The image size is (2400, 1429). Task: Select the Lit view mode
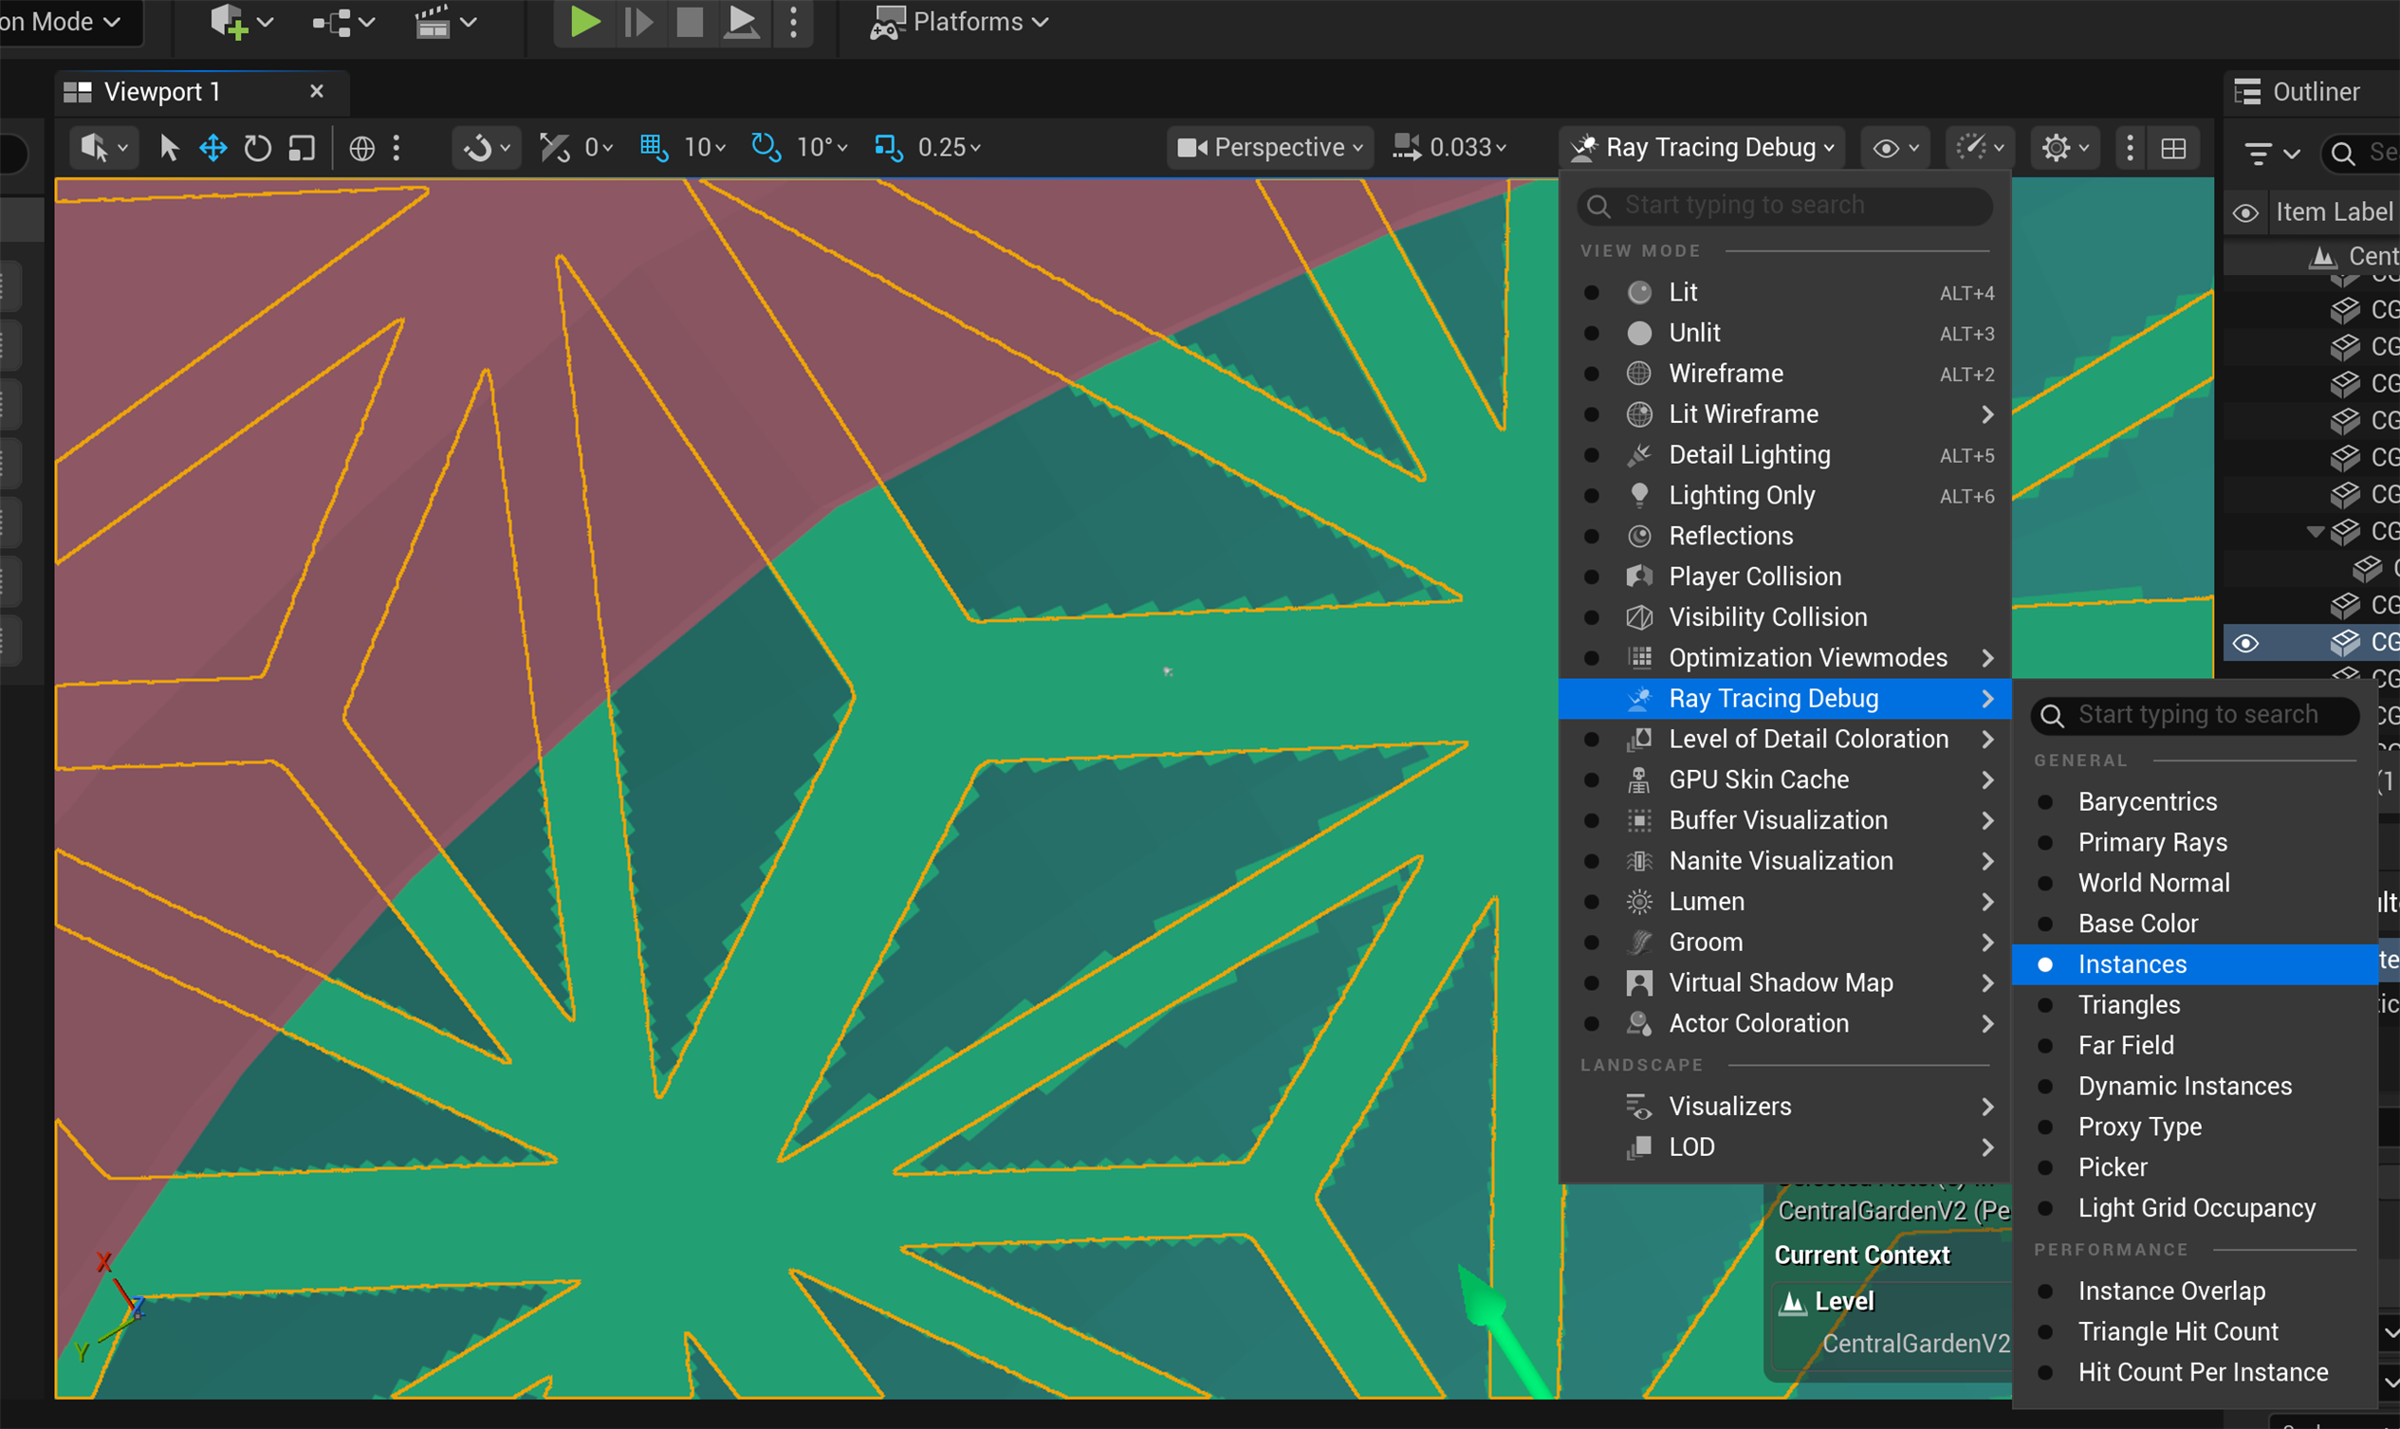[x=1784, y=292]
